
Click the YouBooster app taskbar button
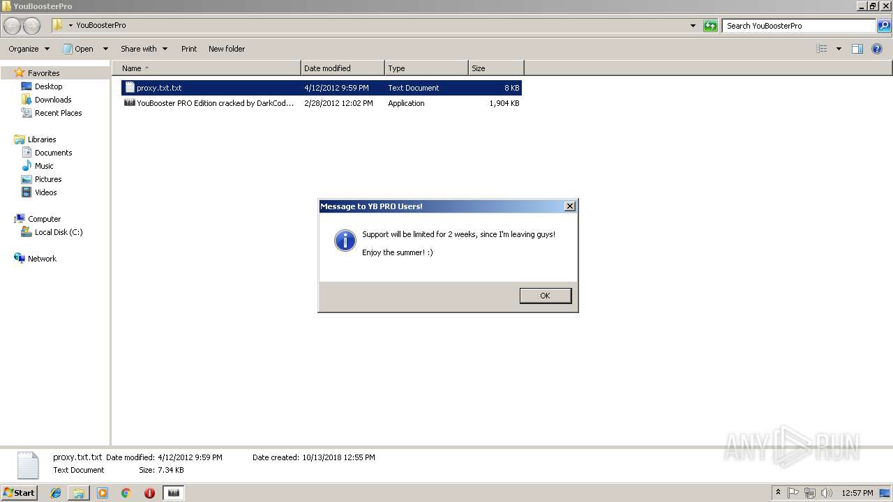click(x=174, y=493)
